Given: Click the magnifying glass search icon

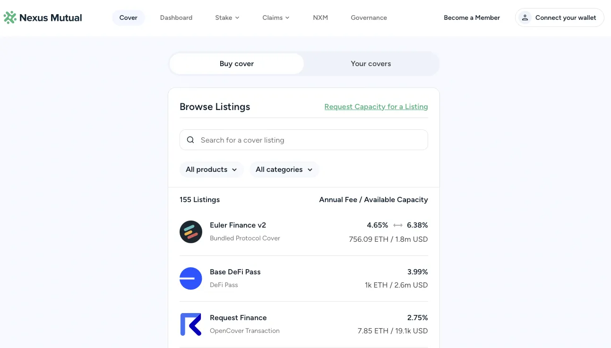Looking at the screenshot, I should click(x=190, y=140).
